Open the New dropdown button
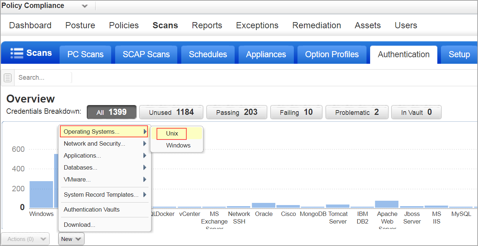The width and height of the screenshot is (478, 246). click(71, 239)
